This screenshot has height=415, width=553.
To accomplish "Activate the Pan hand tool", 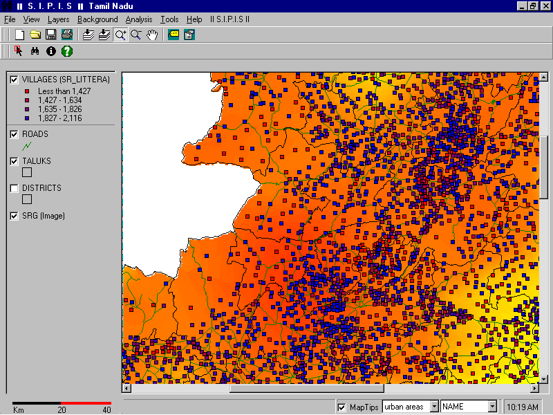I will coord(152,35).
